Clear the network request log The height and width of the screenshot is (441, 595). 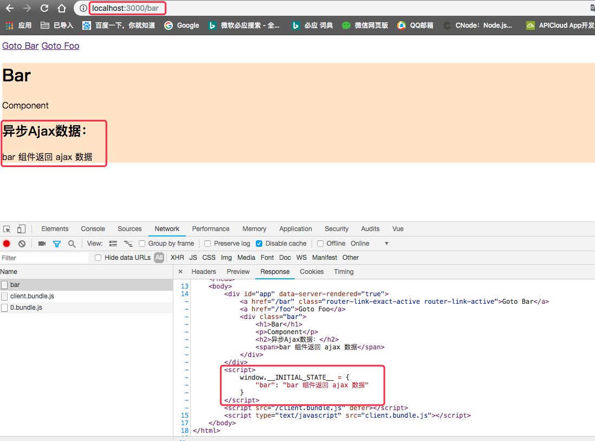point(22,244)
